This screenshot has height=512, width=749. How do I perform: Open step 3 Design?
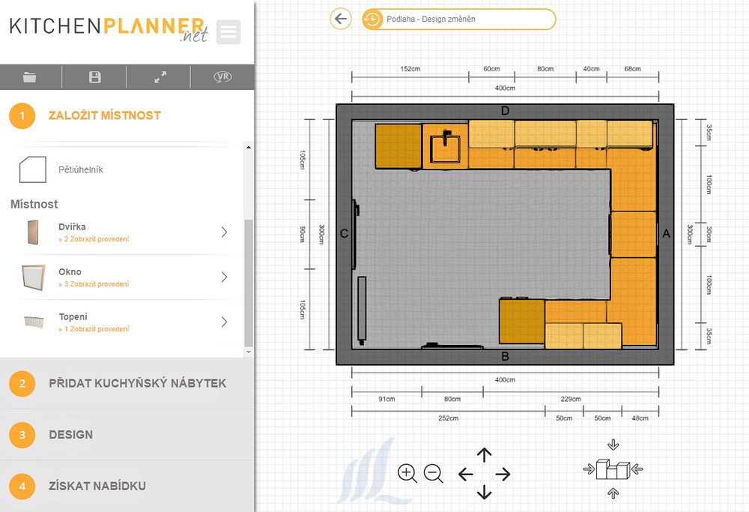tap(127, 435)
